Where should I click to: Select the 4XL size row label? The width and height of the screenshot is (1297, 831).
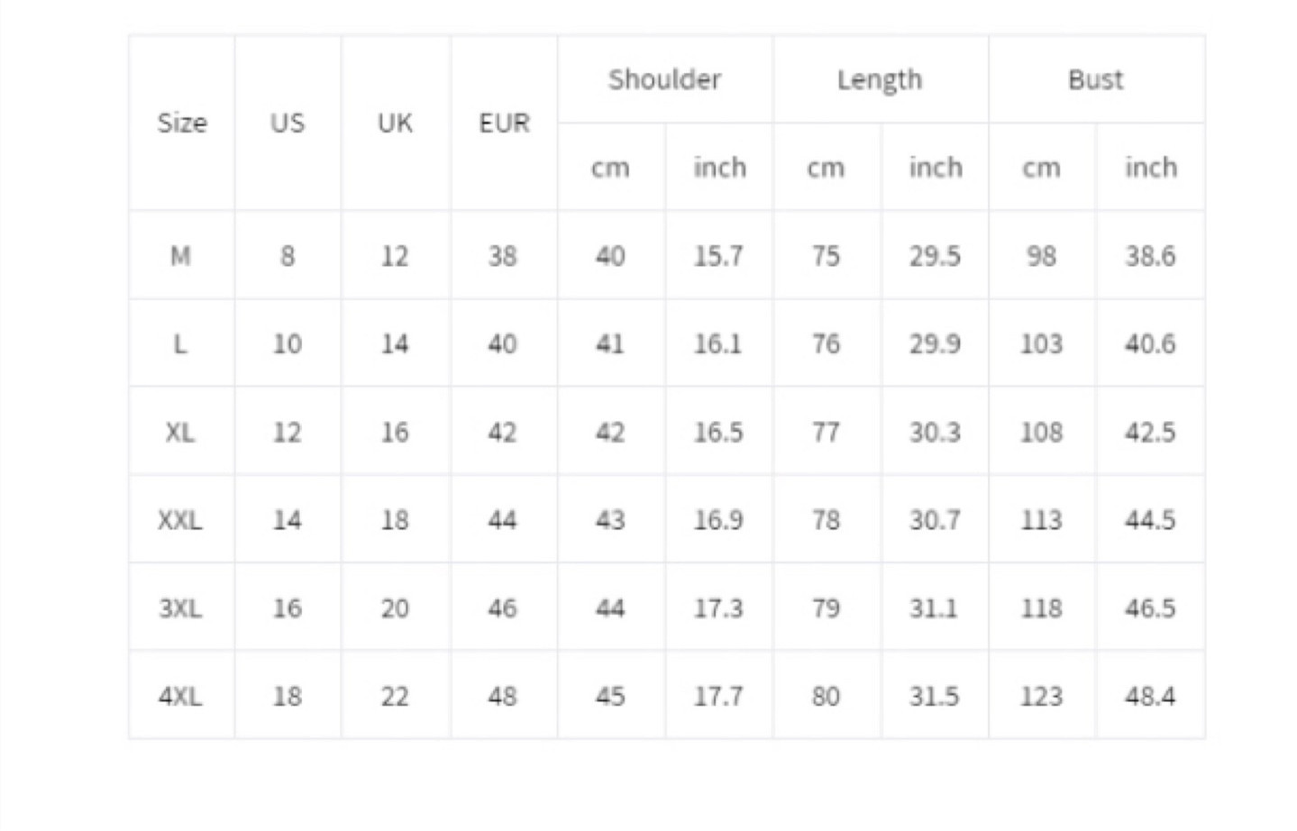click(181, 696)
